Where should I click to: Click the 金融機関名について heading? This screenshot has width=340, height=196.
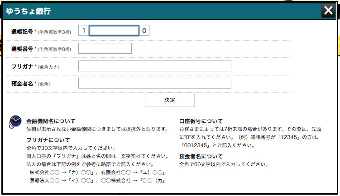(x=51, y=121)
